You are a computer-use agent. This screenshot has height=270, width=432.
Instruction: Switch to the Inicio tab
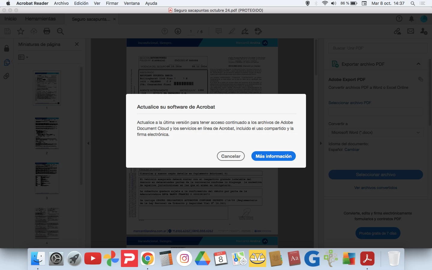tap(10, 19)
